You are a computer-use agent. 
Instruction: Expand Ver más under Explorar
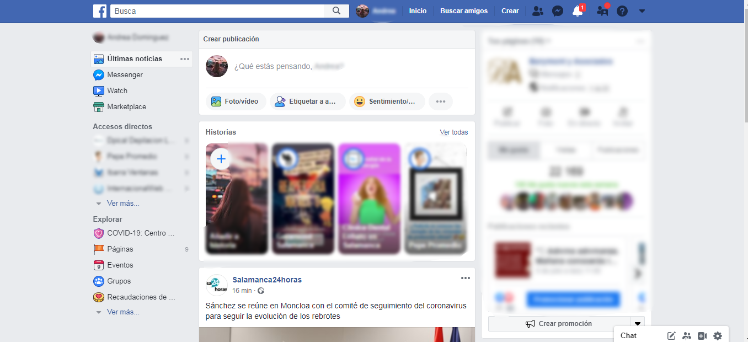click(123, 312)
